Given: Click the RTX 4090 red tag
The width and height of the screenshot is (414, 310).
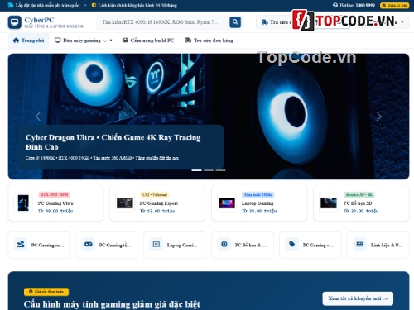Looking at the screenshot, I should [x=54, y=194].
